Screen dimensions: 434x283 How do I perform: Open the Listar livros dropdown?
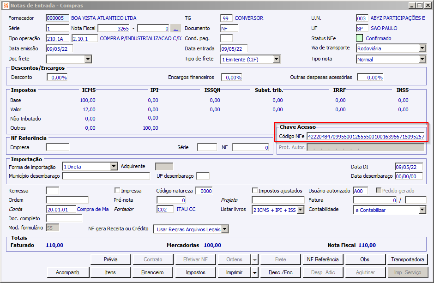300,210
